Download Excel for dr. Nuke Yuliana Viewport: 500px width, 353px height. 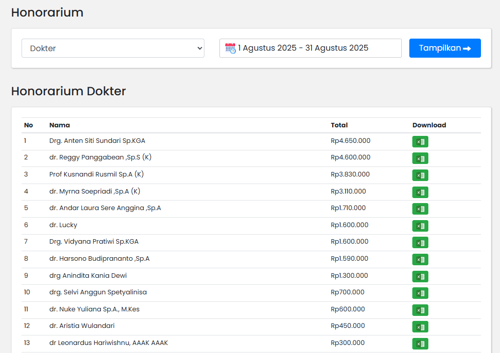click(420, 310)
